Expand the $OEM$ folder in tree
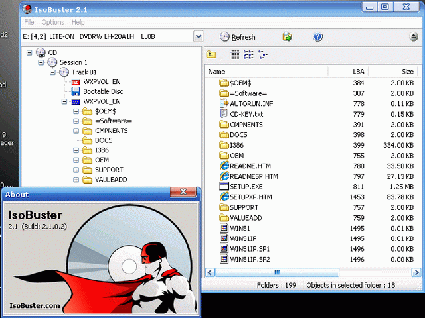 [x=76, y=111]
